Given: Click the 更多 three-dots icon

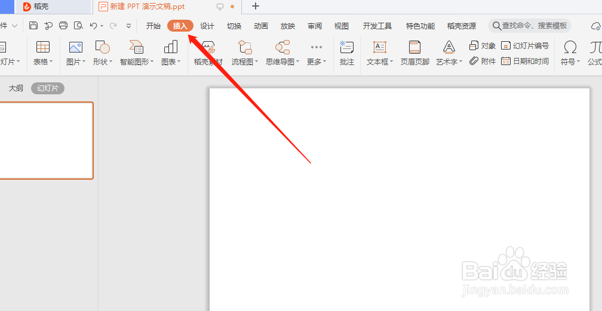Looking at the screenshot, I should coord(317,47).
